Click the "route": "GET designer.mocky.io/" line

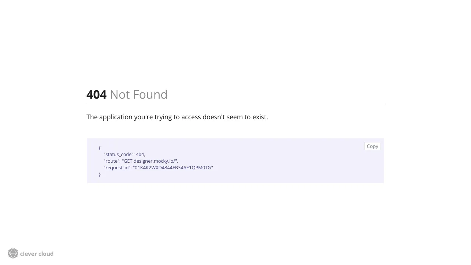pyautogui.click(x=141, y=161)
